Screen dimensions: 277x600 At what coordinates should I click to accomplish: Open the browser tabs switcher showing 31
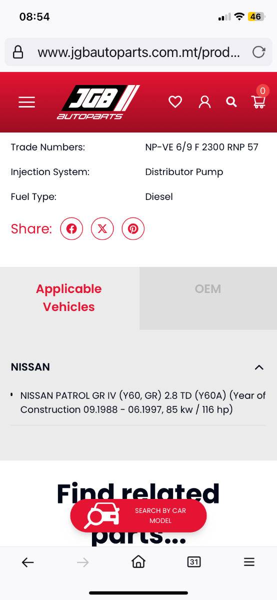click(x=194, y=562)
